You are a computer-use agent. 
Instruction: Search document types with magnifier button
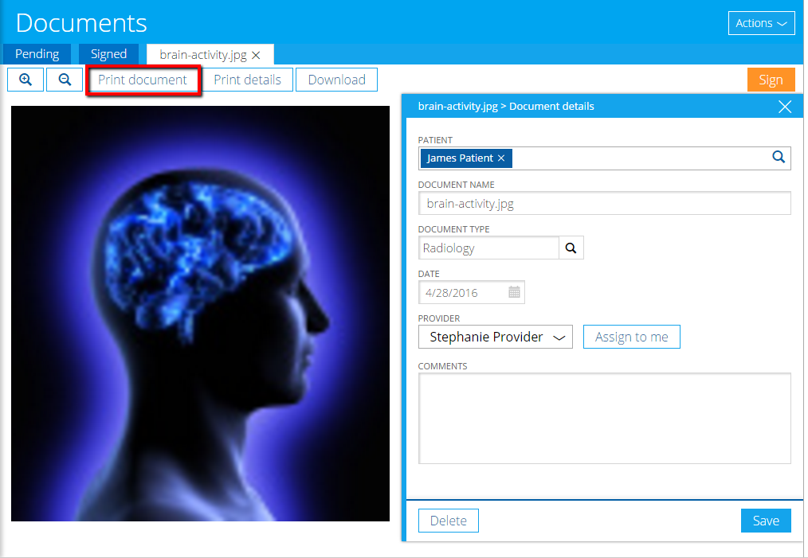(x=571, y=248)
